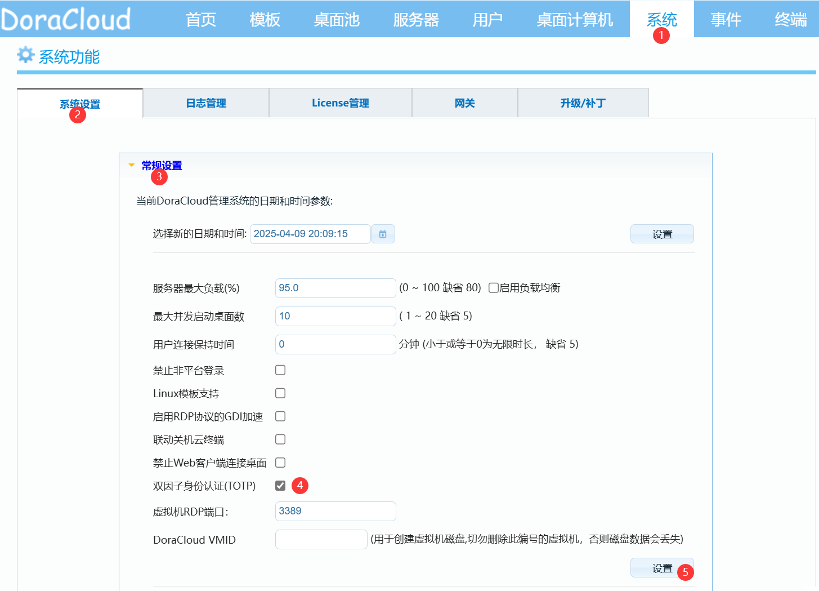Click the 常规设置 section title

pyautogui.click(x=162, y=166)
